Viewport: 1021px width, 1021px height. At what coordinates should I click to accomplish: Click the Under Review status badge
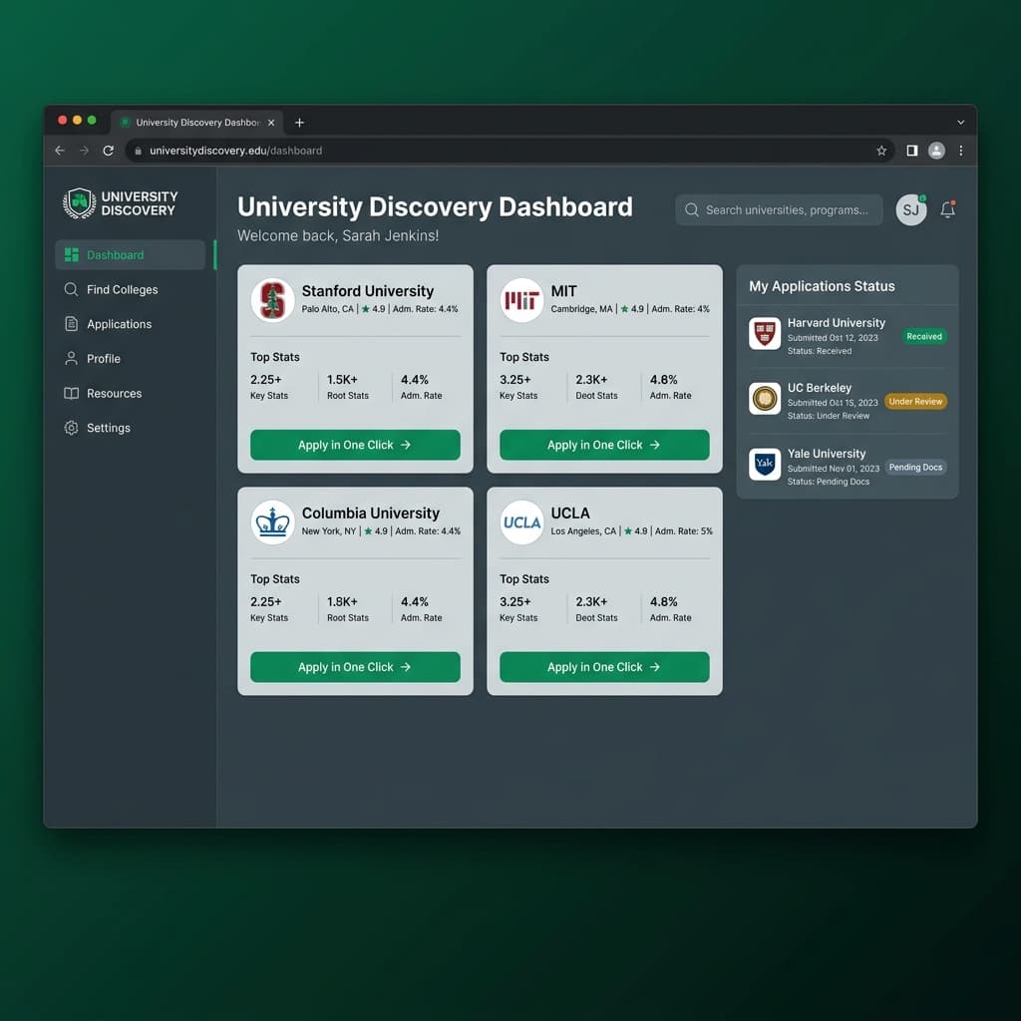[915, 401]
